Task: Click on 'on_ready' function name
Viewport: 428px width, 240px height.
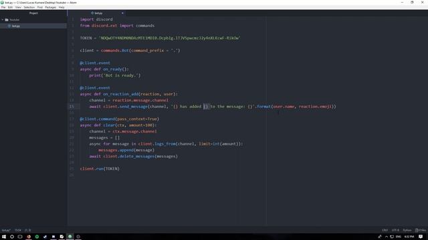Action: [x=112, y=69]
